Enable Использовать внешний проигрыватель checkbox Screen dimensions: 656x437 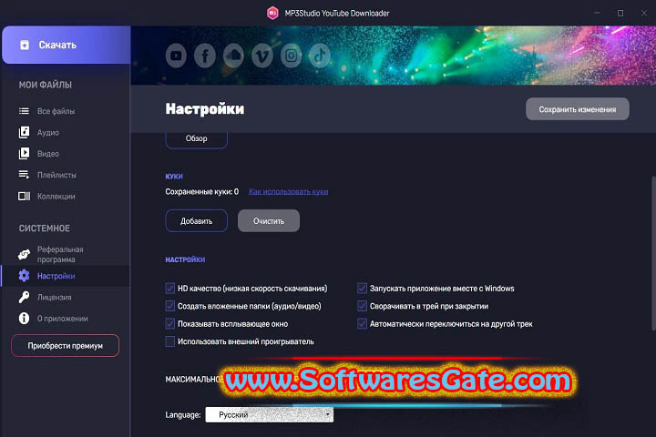(x=169, y=341)
